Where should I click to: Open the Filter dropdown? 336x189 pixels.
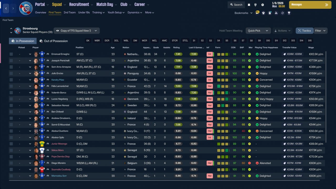[x=320, y=31]
